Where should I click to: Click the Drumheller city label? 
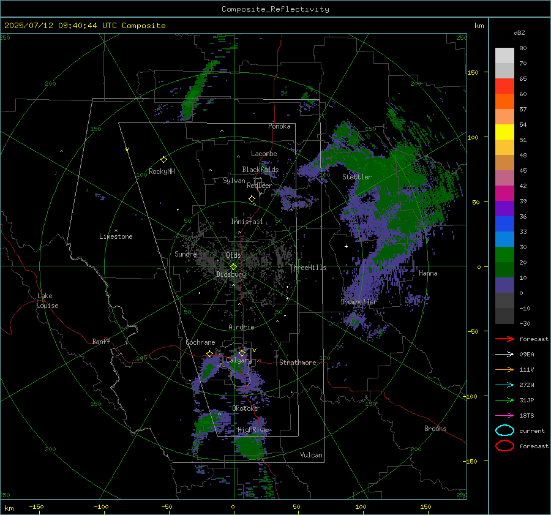click(x=358, y=302)
